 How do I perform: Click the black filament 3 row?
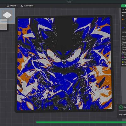tap(124, 24)
